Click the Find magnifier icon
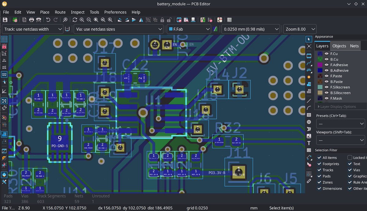The height and width of the screenshot is (211, 367). pyautogui.click(x=65, y=20)
